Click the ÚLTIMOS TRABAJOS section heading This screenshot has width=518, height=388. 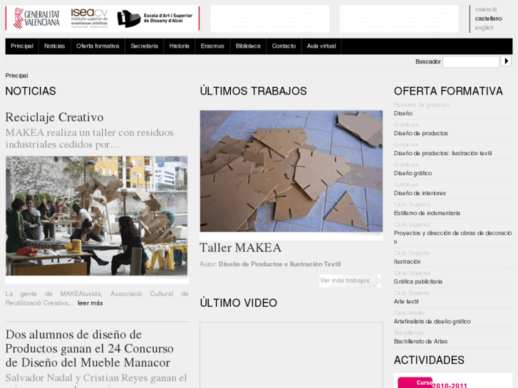pyautogui.click(x=254, y=91)
